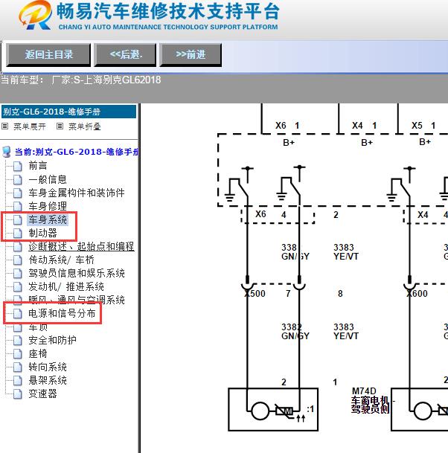448x453 pixels.
Task: Click the document icon next to 车身金属构件和装饰件
Action: pyautogui.click(x=18, y=193)
